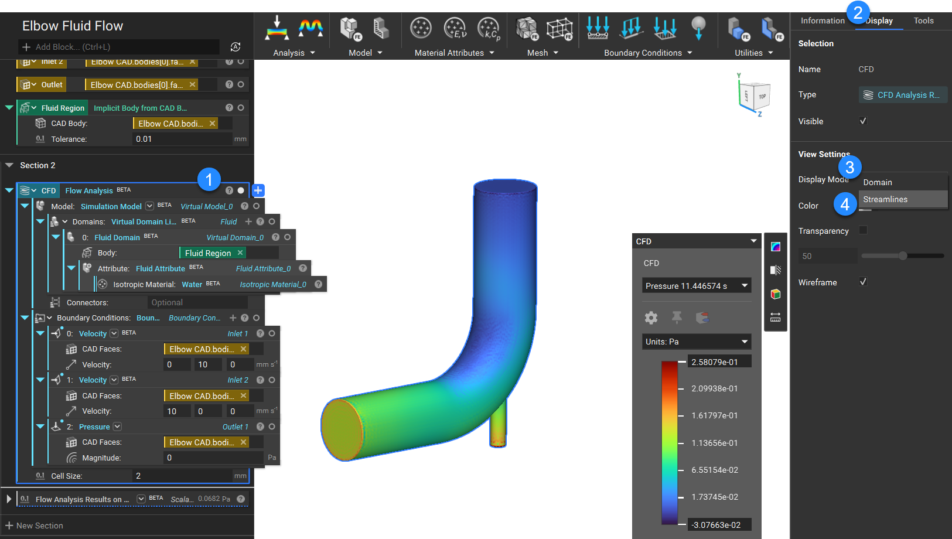
Task: Open the Material Attributes dropdown menu
Action: pos(455,53)
